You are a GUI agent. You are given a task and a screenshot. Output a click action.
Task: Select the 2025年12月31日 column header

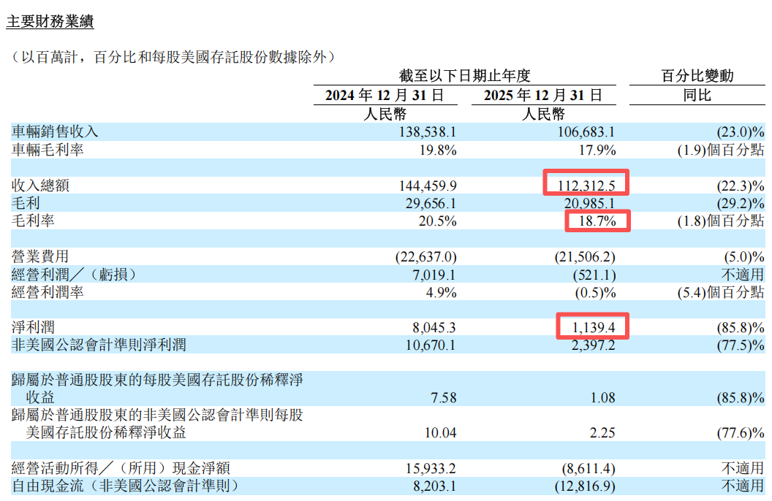[543, 95]
